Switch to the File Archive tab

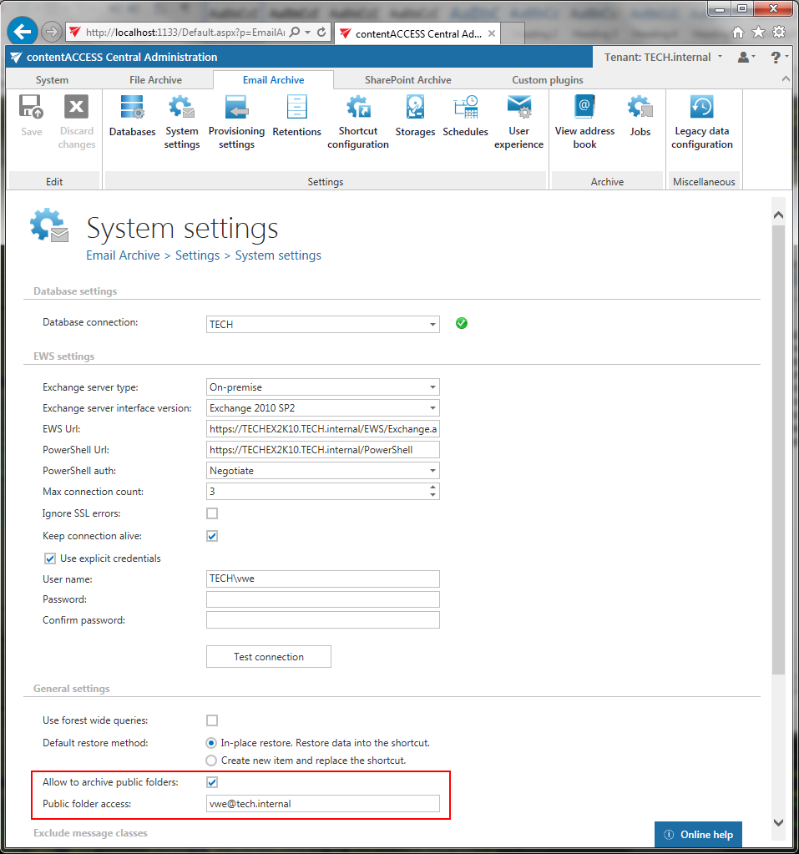pyautogui.click(x=156, y=80)
